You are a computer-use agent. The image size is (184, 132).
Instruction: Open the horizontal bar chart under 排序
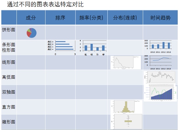tap(62, 48)
